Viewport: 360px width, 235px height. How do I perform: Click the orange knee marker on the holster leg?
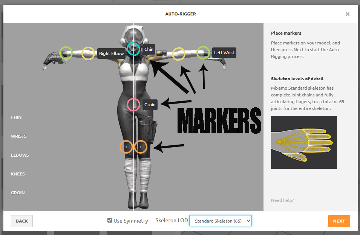[141, 146]
